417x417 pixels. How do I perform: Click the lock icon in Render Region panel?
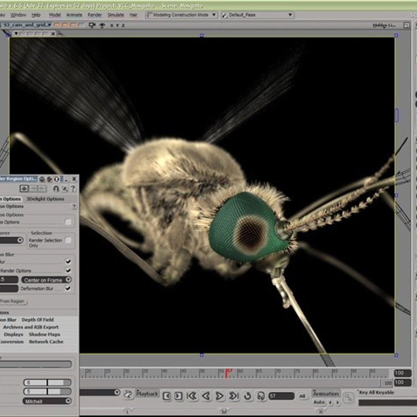click(x=56, y=188)
